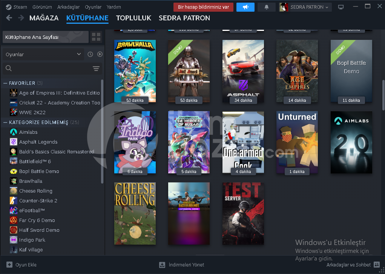Viewport: 385px width, 274px height.
Task: Open PUBG Test Server cover
Action: pyautogui.click(x=243, y=213)
